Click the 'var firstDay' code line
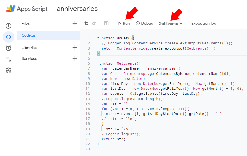 click(169, 84)
